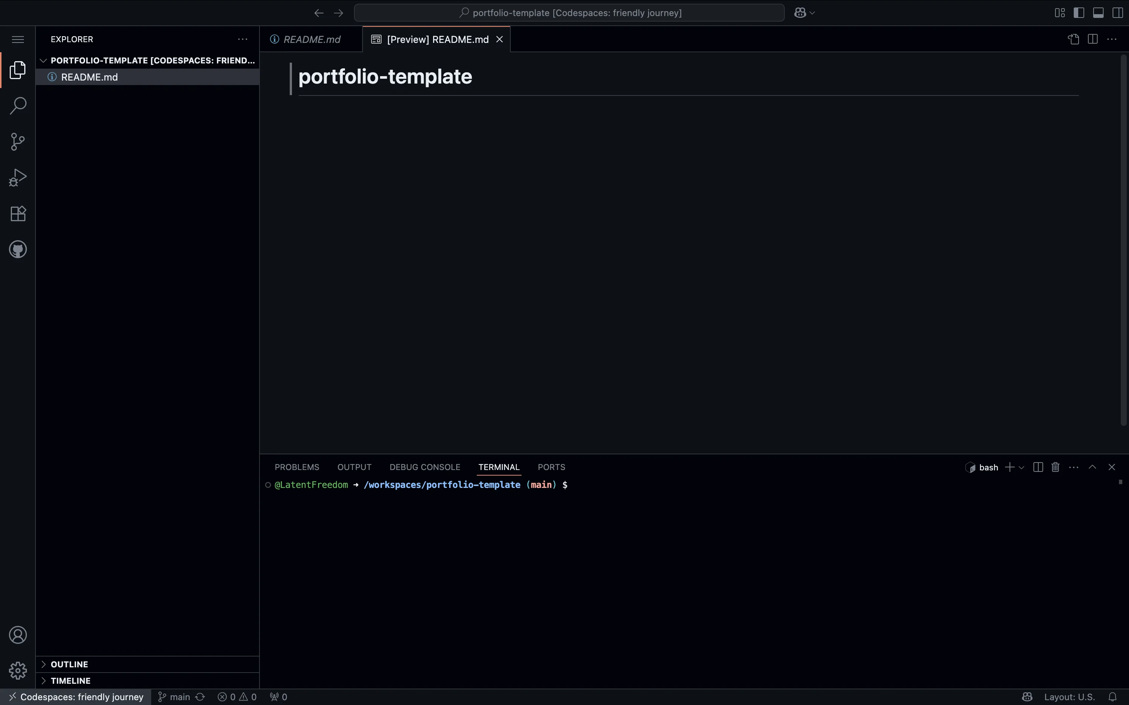This screenshot has height=705, width=1129.
Task: Open the Accounts icon in activity bar
Action: 18,634
